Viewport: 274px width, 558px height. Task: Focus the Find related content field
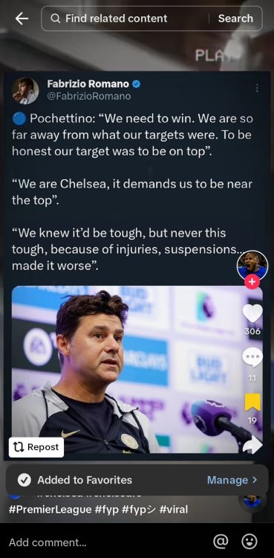tap(125, 19)
